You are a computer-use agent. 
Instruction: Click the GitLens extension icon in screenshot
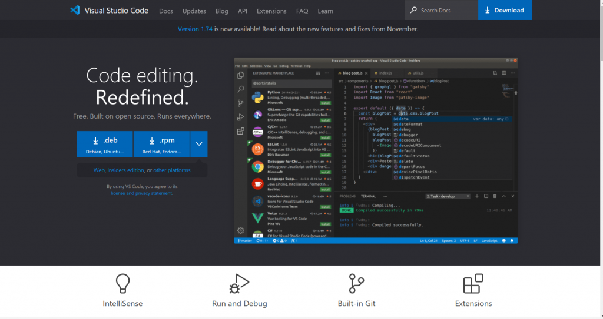click(x=258, y=115)
